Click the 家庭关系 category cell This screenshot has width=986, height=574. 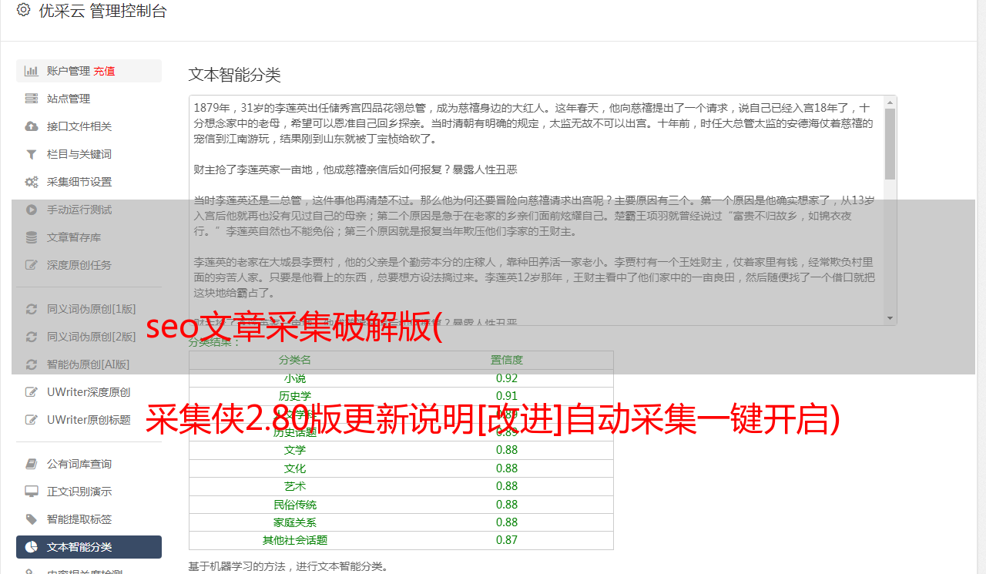[295, 522]
